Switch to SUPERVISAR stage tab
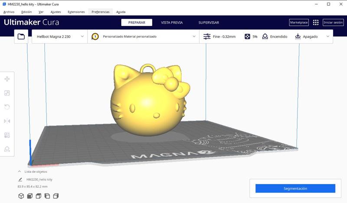The width and height of the screenshot is (347, 203). (x=209, y=22)
